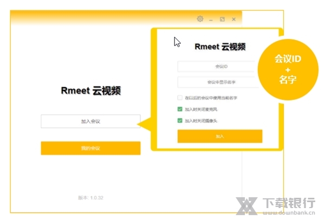Image resolution: width=325 pixels, height=220 pixels.
Task: Open 我的会议 orange button
Action: click(90, 148)
